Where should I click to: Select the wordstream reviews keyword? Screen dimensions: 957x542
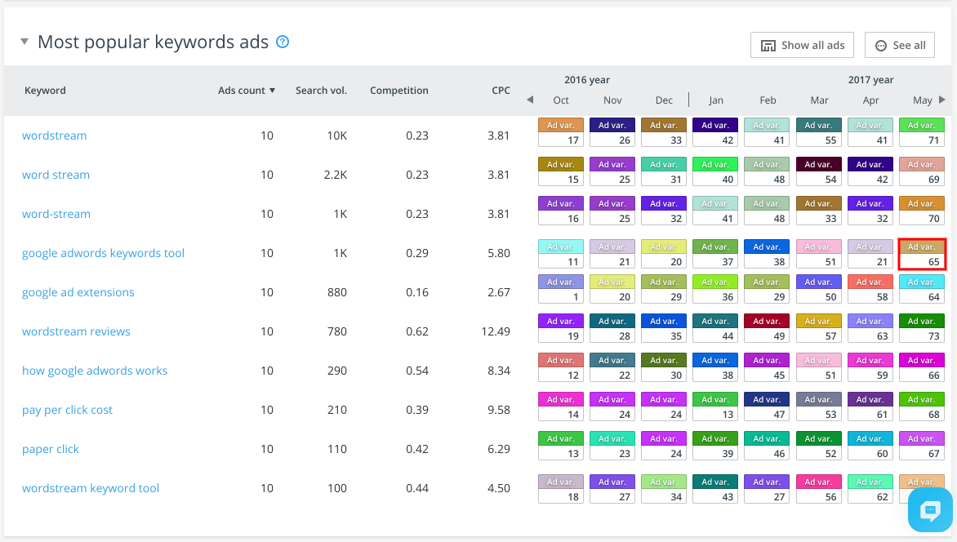(76, 331)
